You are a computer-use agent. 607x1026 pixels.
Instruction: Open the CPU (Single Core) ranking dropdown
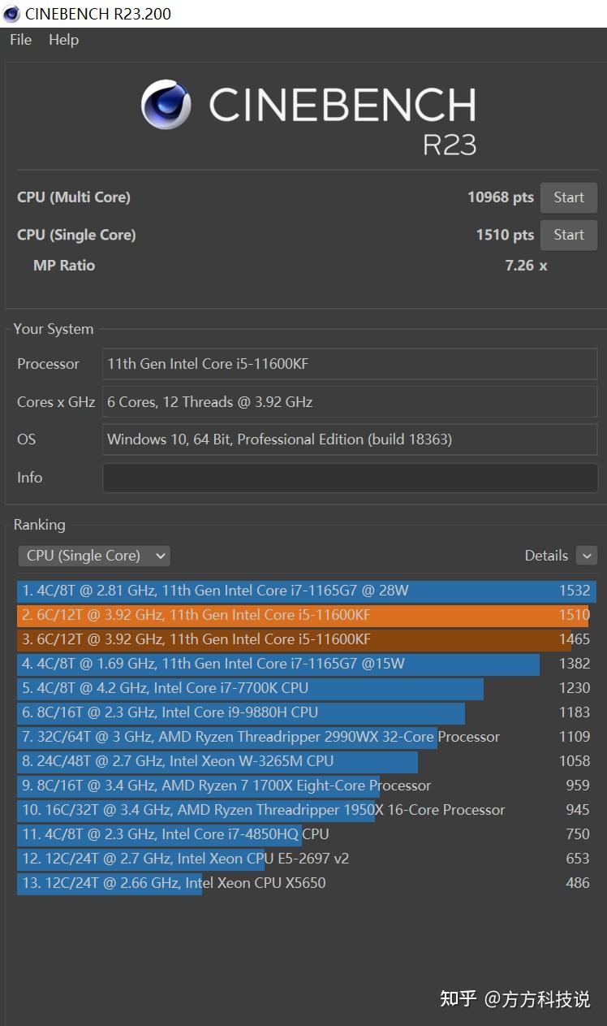[x=93, y=556]
